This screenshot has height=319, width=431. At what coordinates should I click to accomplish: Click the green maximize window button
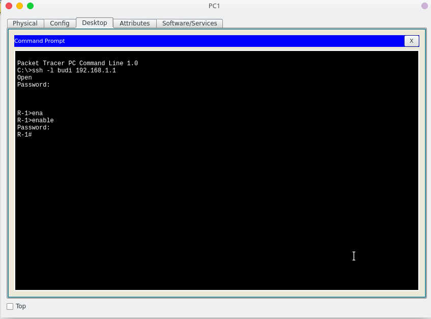(30, 6)
